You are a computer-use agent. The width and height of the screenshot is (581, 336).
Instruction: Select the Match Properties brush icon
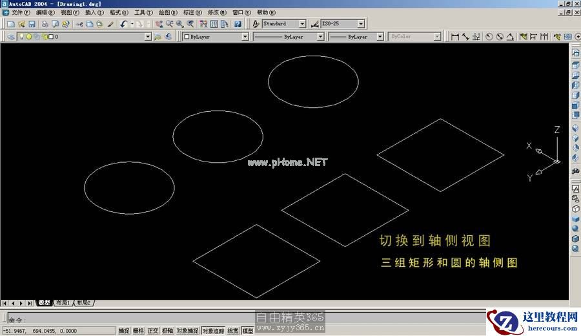coord(110,24)
